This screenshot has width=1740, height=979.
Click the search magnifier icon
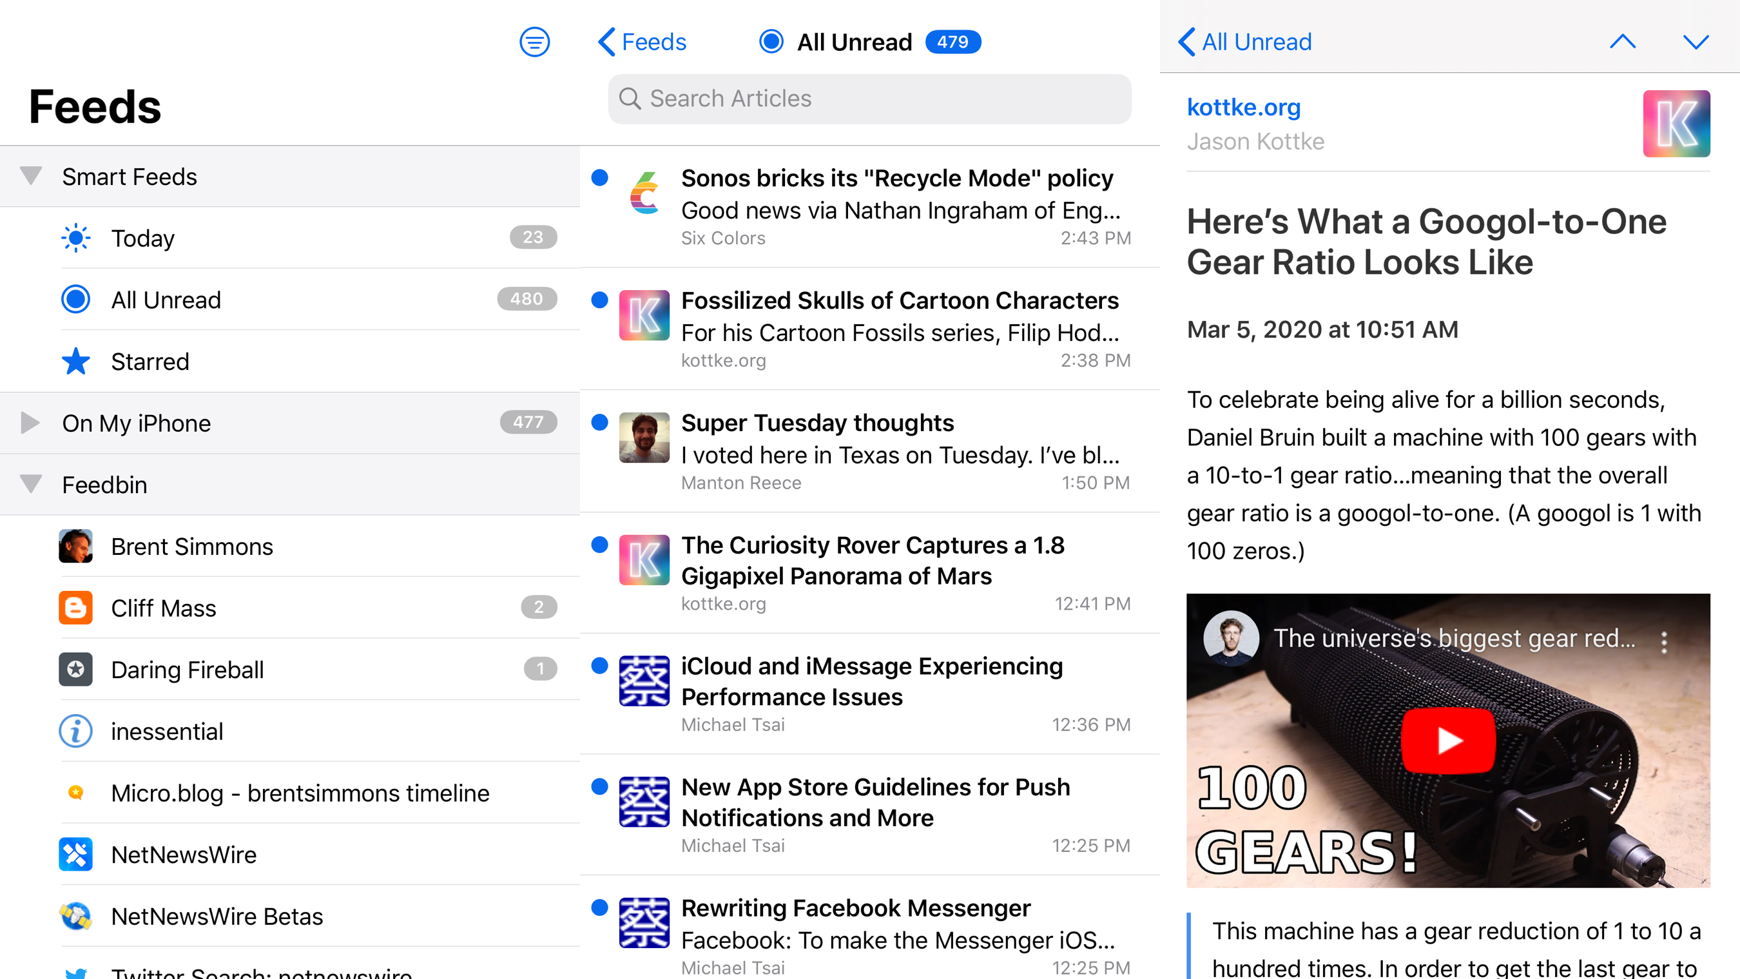click(x=630, y=99)
